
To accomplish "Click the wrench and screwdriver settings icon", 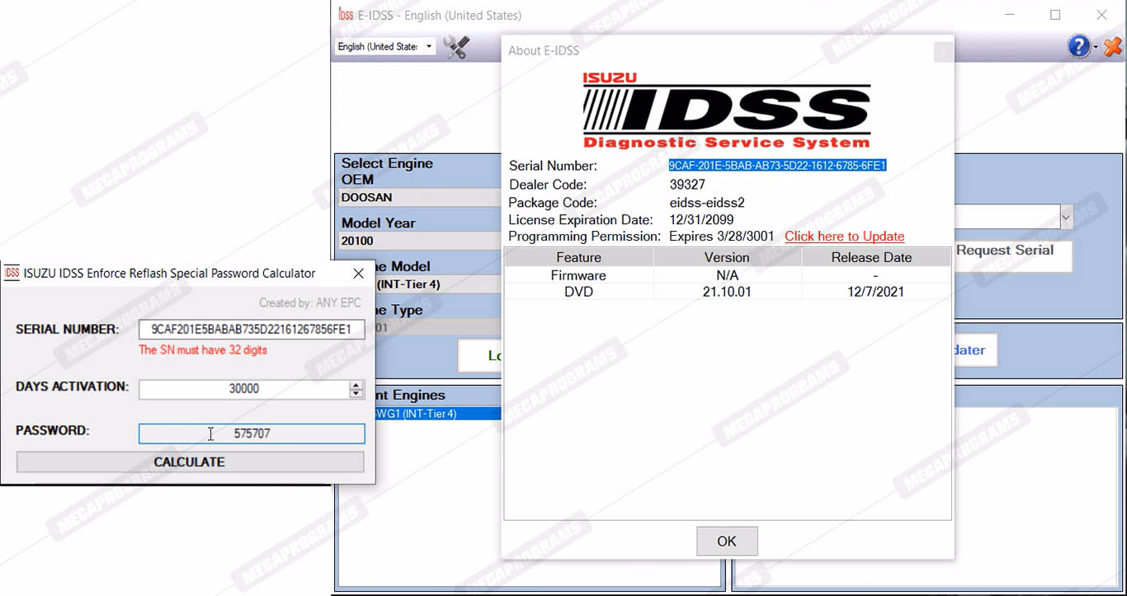I will [456, 47].
